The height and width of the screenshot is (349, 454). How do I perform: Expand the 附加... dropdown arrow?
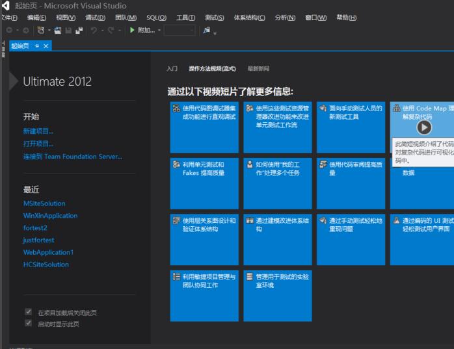coord(159,30)
